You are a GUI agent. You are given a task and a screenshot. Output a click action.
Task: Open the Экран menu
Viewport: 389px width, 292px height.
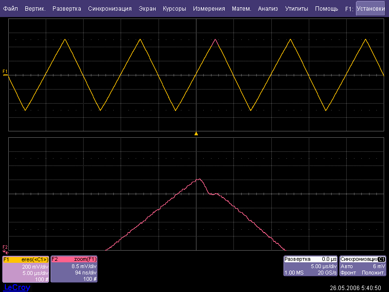tap(147, 9)
